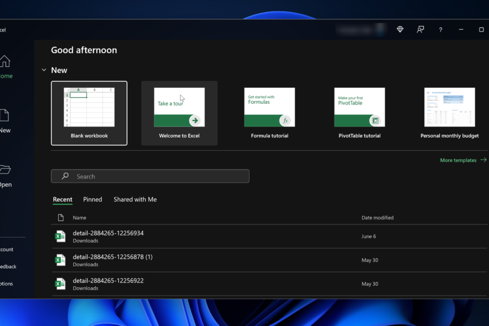Create a Blank workbook
This screenshot has width=489, height=326.
[89, 113]
